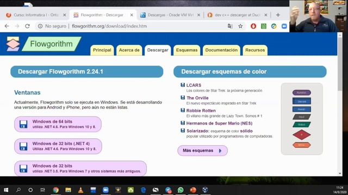Open the 'Acerca de' site tab
This screenshot has width=348, height=195.
129,50
